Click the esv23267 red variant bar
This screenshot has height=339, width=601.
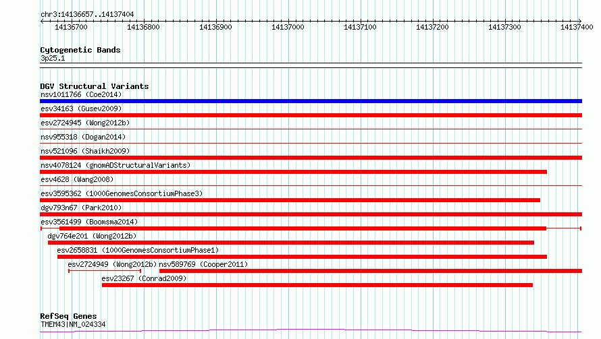(317, 285)
